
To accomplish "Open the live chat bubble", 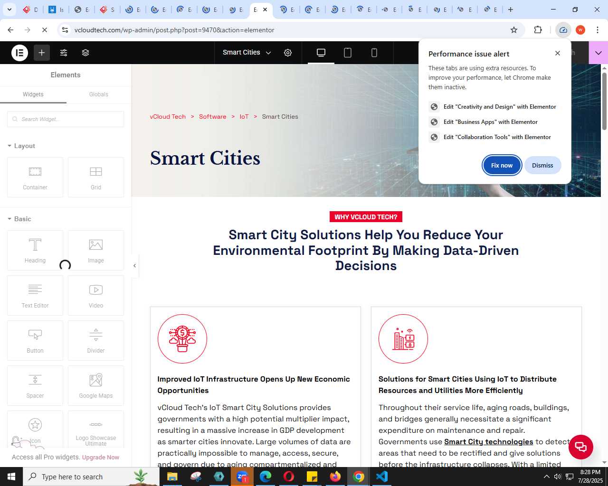I will click(x=581, y=447).
